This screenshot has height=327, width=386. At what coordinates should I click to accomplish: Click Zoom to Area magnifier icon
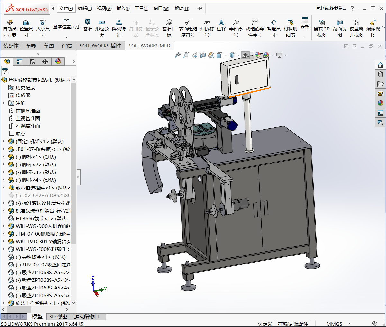coord(186,55)
